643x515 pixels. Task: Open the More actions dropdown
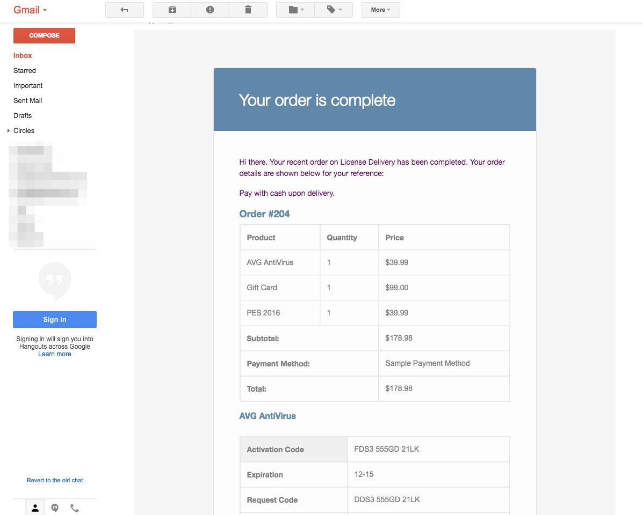tap(380, 10)
